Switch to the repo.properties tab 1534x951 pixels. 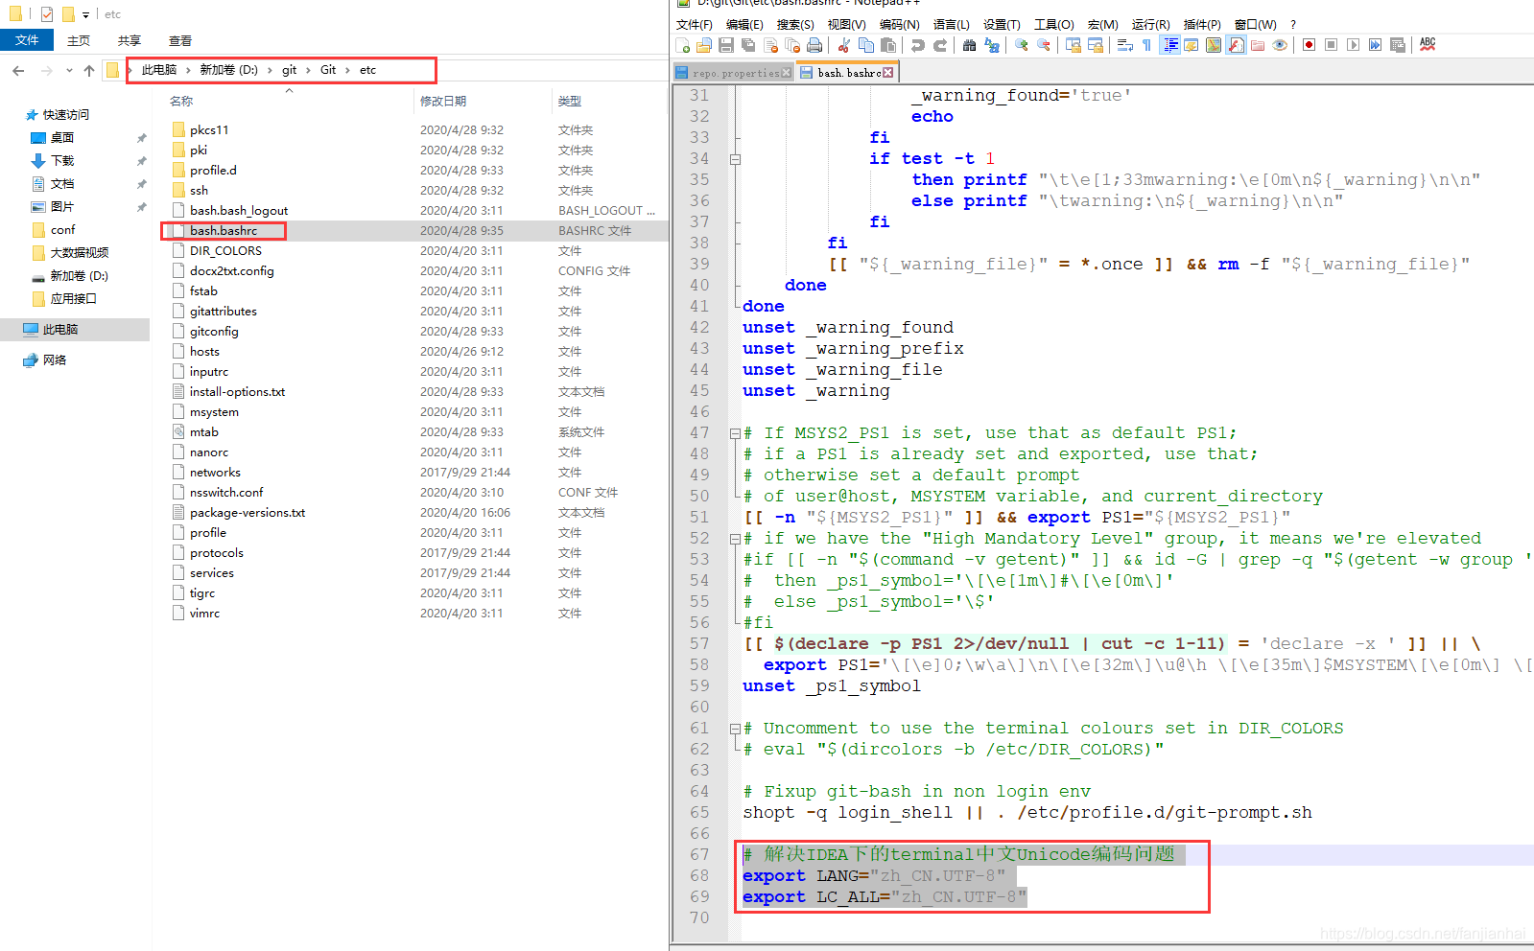tap(735, 73)
